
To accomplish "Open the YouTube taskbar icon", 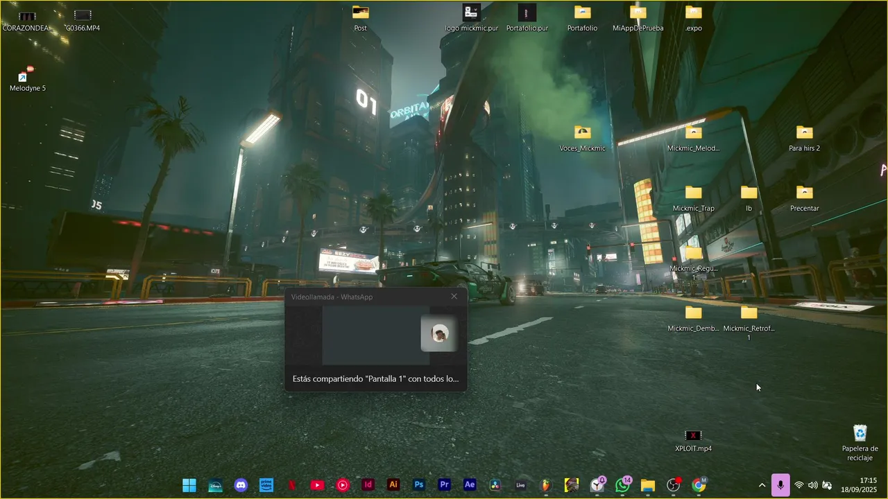I will click(317, 485).
